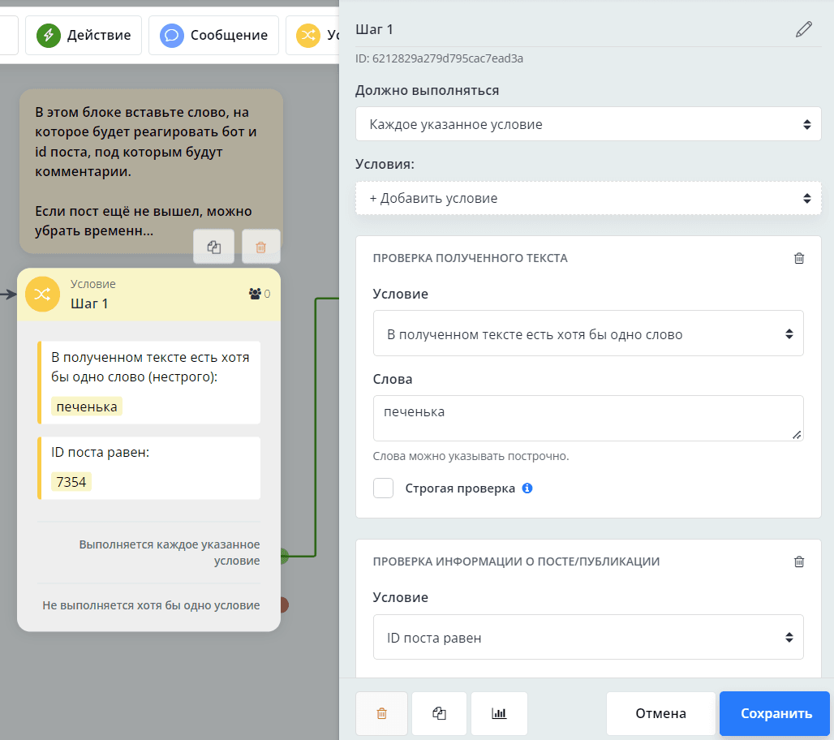Image resolution: width=834 pixels, height=740 pixels.
Task: Duplicate the step using the bottom copy button
Action: click(x=439, y=713)
